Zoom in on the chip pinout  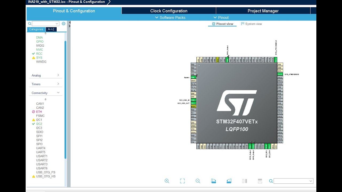[167, 181]
